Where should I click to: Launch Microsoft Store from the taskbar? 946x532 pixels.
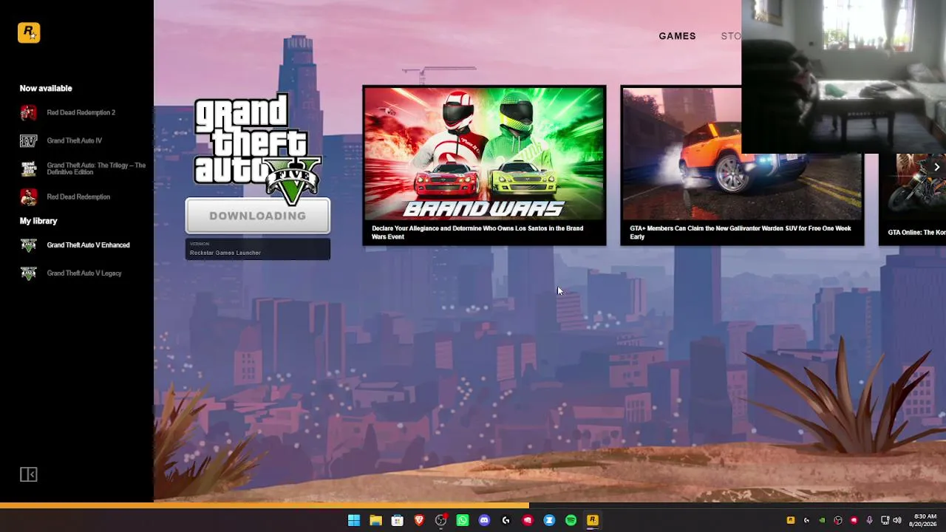pyautogui.click(x=397, y=520)
